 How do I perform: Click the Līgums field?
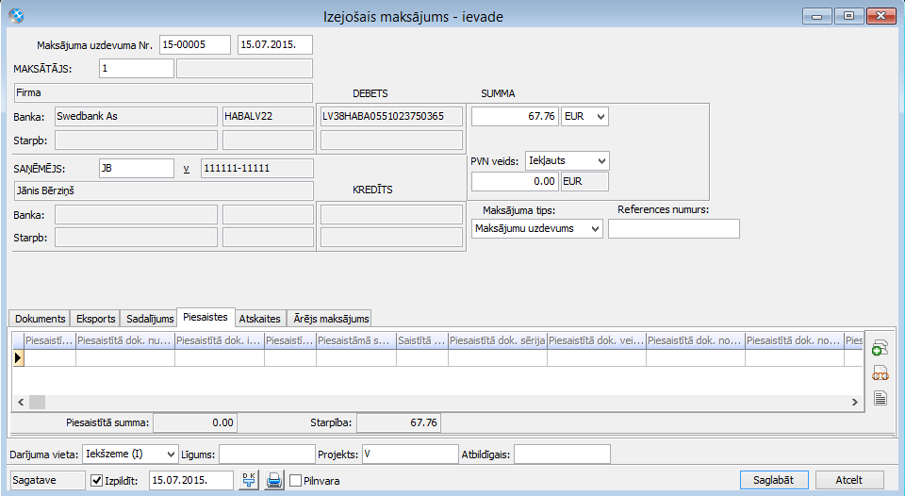click(267, 455)
